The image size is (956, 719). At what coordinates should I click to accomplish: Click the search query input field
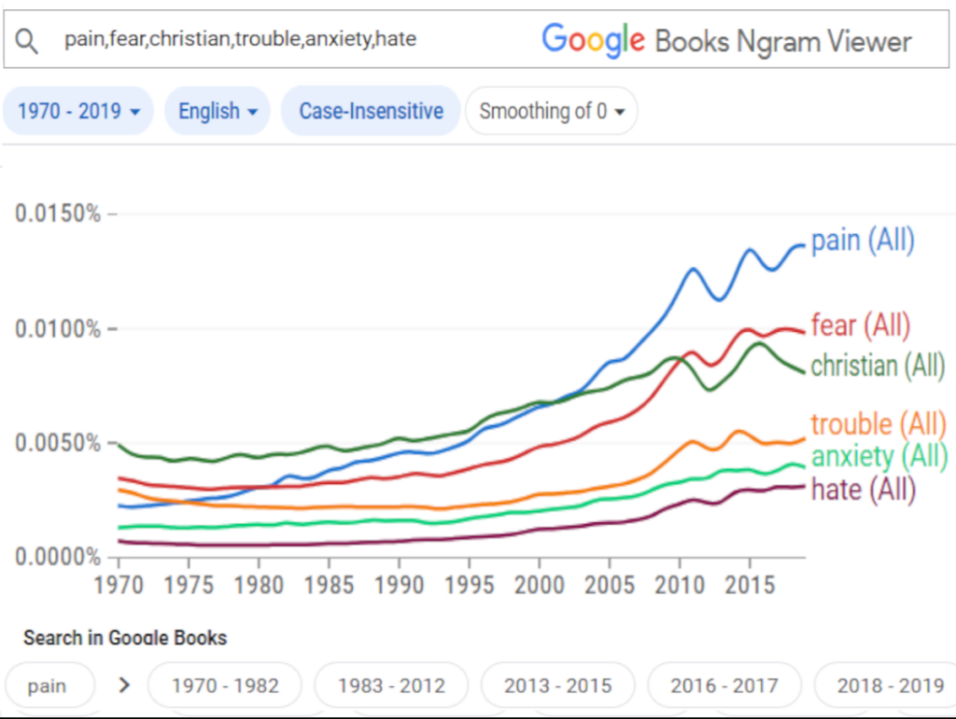pos(280,40)
